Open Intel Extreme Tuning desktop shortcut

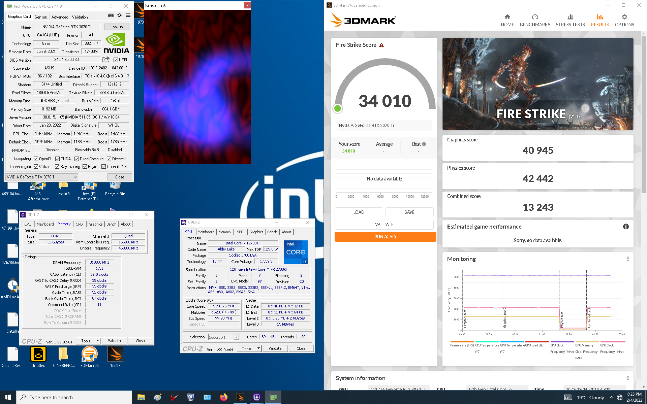coord(89,191)
